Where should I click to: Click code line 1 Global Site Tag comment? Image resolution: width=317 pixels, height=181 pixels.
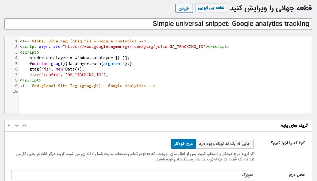click(83, 41)
